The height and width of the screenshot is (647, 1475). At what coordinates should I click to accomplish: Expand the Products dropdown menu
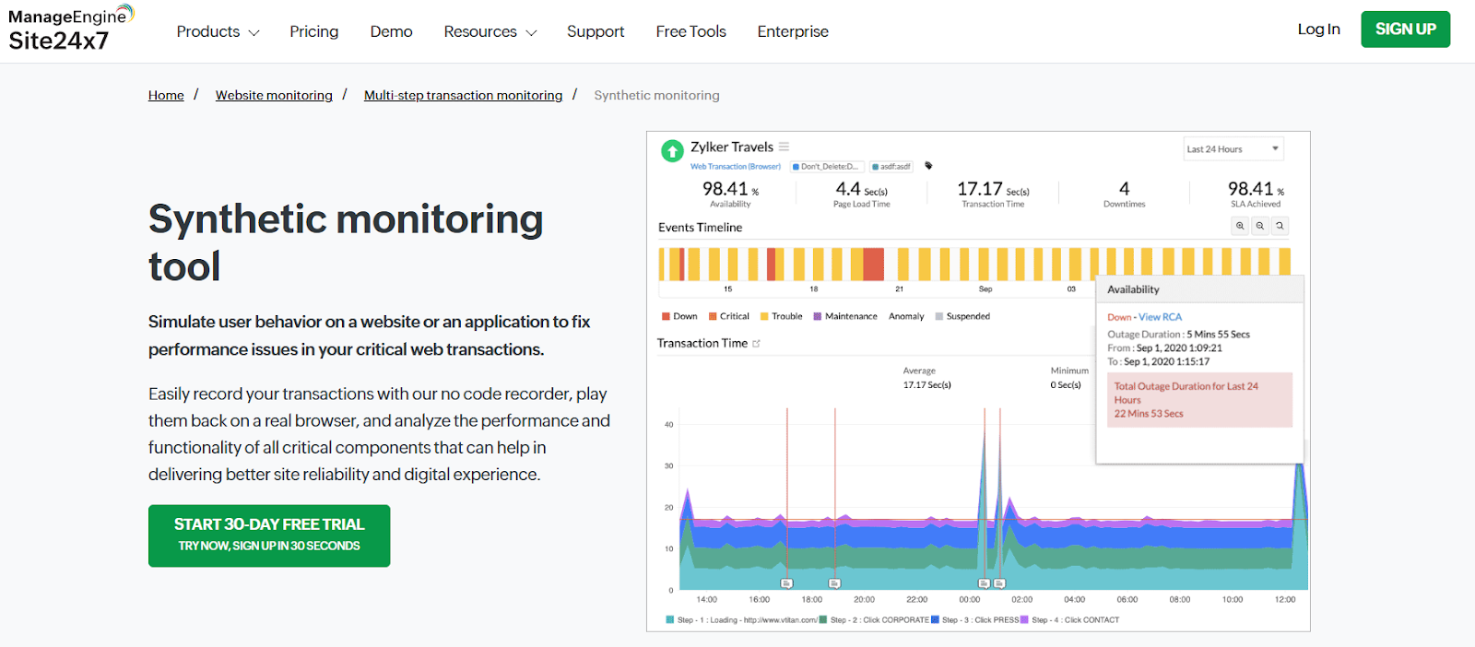[218, 31]
